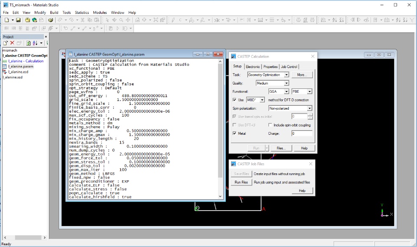Open the Modify menu
Image resolution: width=417 pixels, height=247 pixels.
[x=40, y=13]
